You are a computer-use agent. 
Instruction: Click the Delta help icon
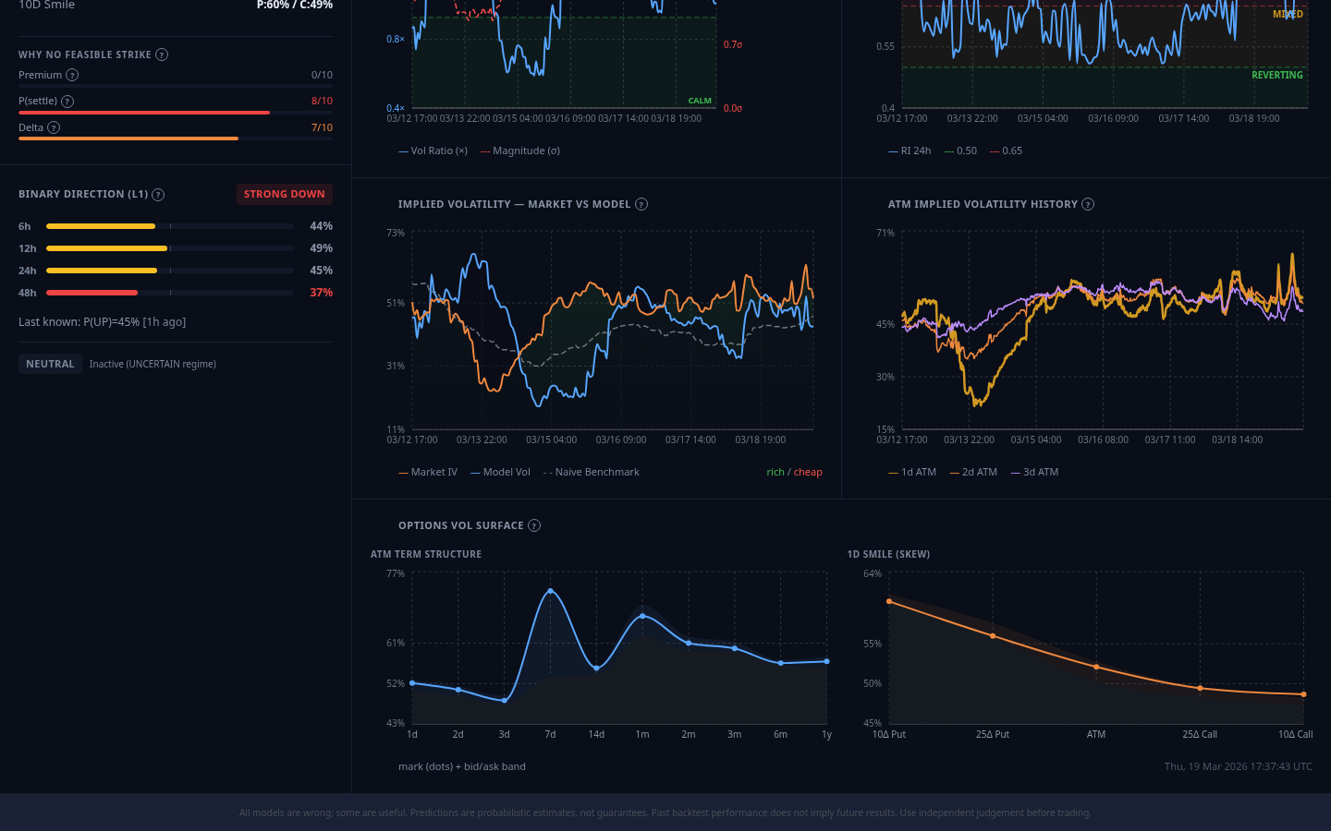coord(54,127)
